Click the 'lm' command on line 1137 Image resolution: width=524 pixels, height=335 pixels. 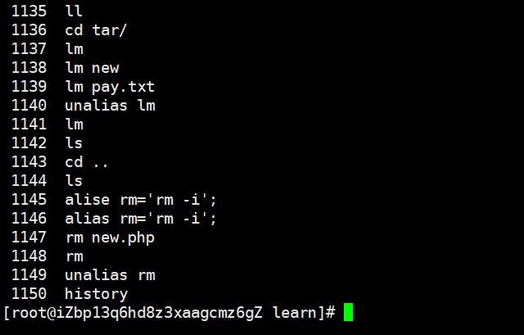click(x=75, y=49)
